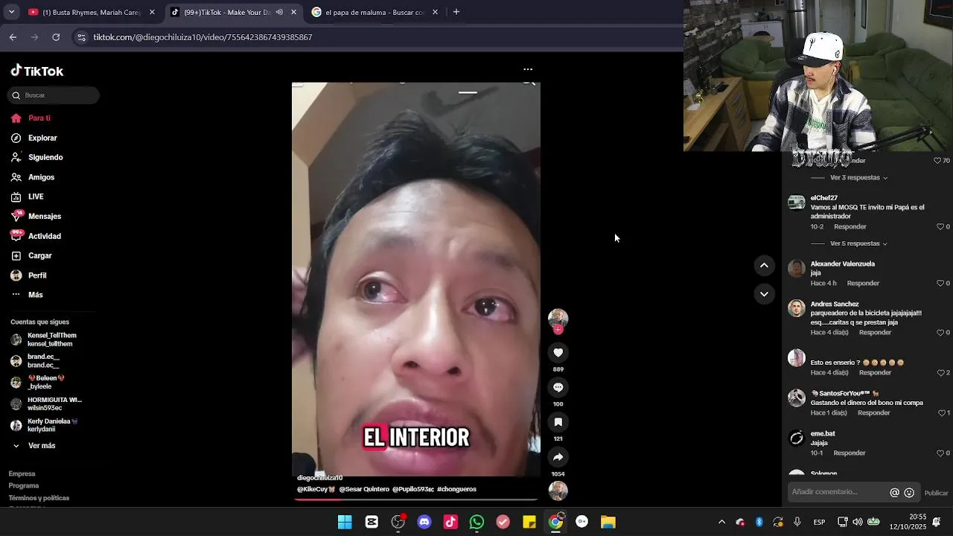Screen dimensions: 953x536
Task: Open a new Chrome tab
Action: [x=456, y=12]
